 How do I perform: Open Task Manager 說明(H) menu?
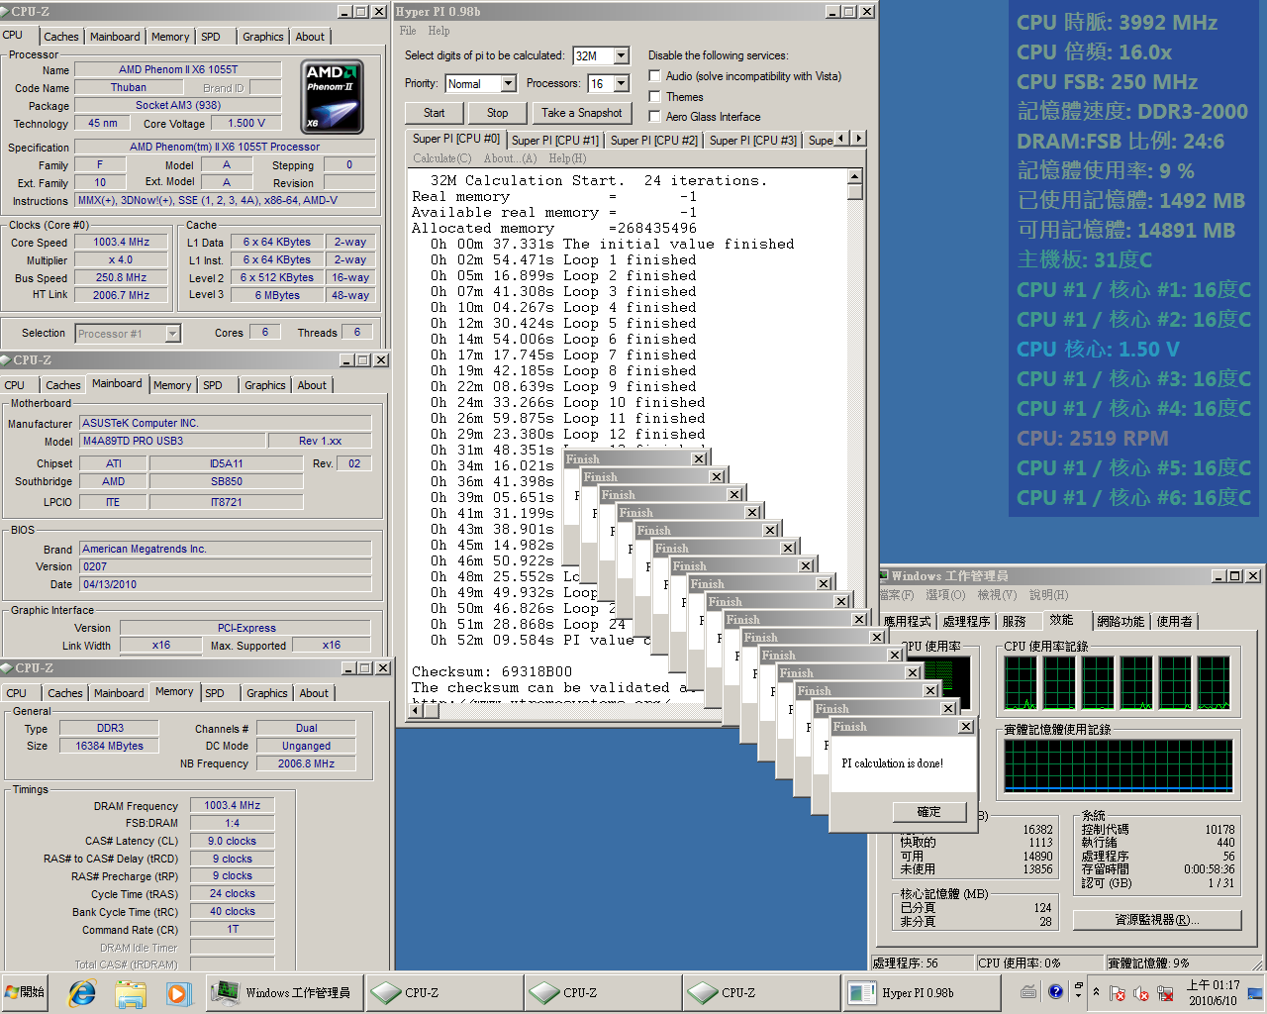coord(1048,595)
